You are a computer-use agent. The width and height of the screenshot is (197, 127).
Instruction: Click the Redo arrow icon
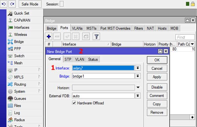coord(12,4)
